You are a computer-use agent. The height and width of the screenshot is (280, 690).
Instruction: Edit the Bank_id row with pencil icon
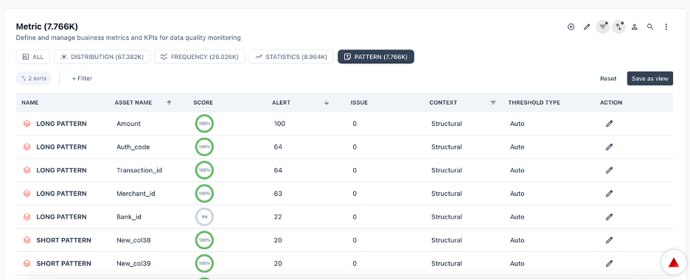pos(609,217)
